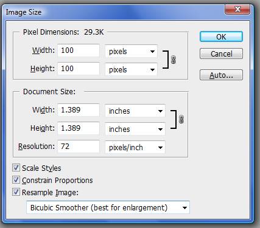Click the pixel dimensions chain link icon
The width and height of the screenshot is (260, 228).
[173, 60]
